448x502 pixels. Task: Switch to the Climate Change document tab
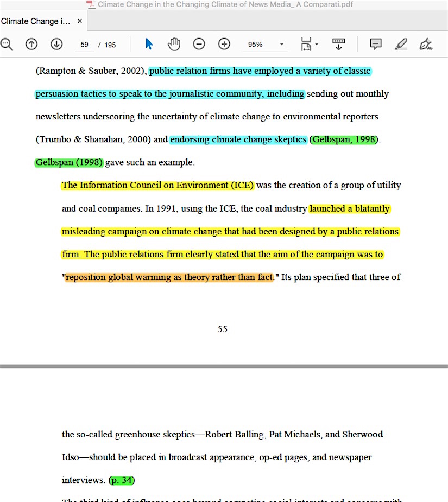[x=36, y=21]
